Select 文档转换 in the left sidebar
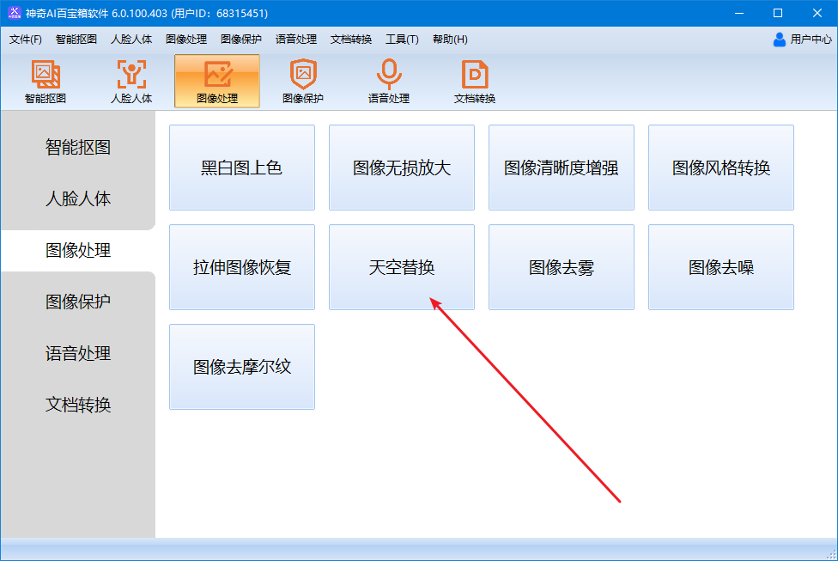838x561 pixels. coord(78,406)
